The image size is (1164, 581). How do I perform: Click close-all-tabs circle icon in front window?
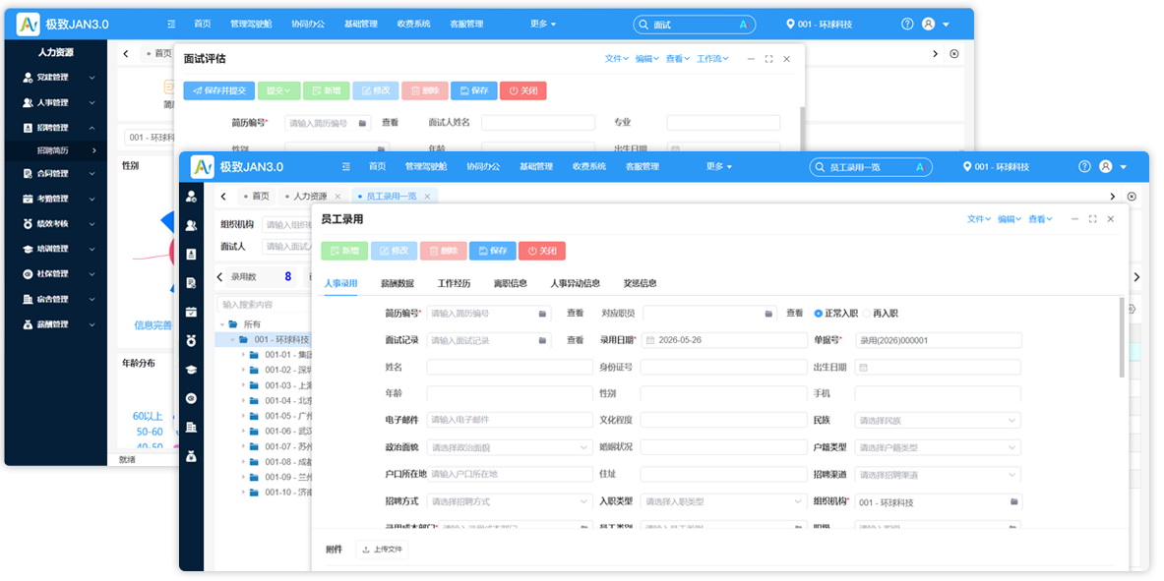1132,197
